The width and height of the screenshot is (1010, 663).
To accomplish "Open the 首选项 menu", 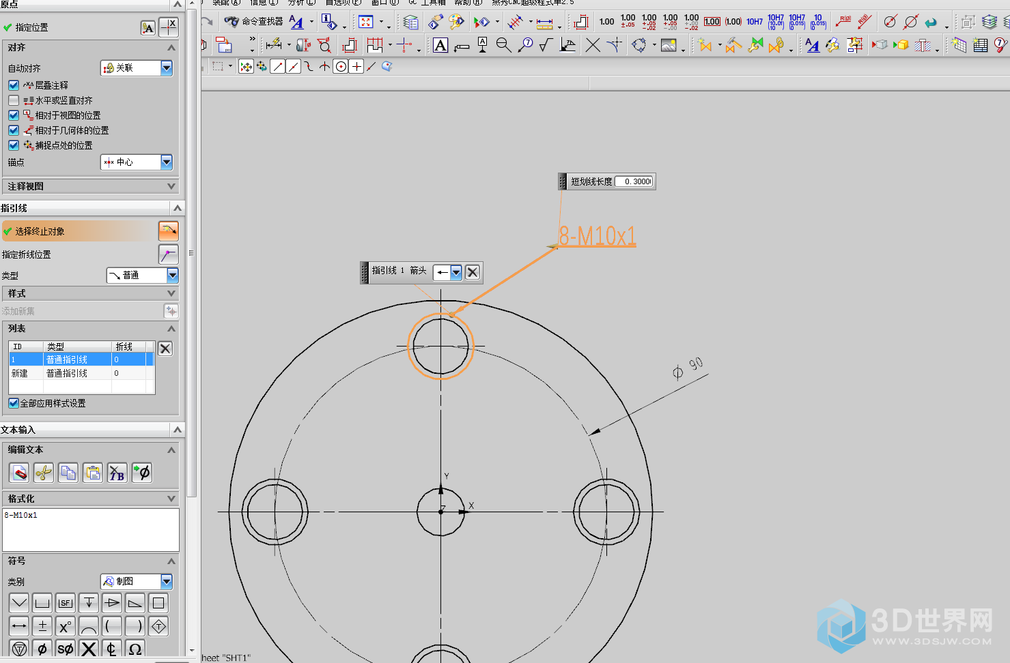I will click(x=343, y=3).
